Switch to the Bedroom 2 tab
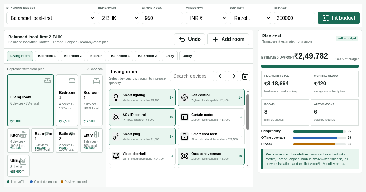This screenshot has width=366, height=192. (x=73, y=56)
